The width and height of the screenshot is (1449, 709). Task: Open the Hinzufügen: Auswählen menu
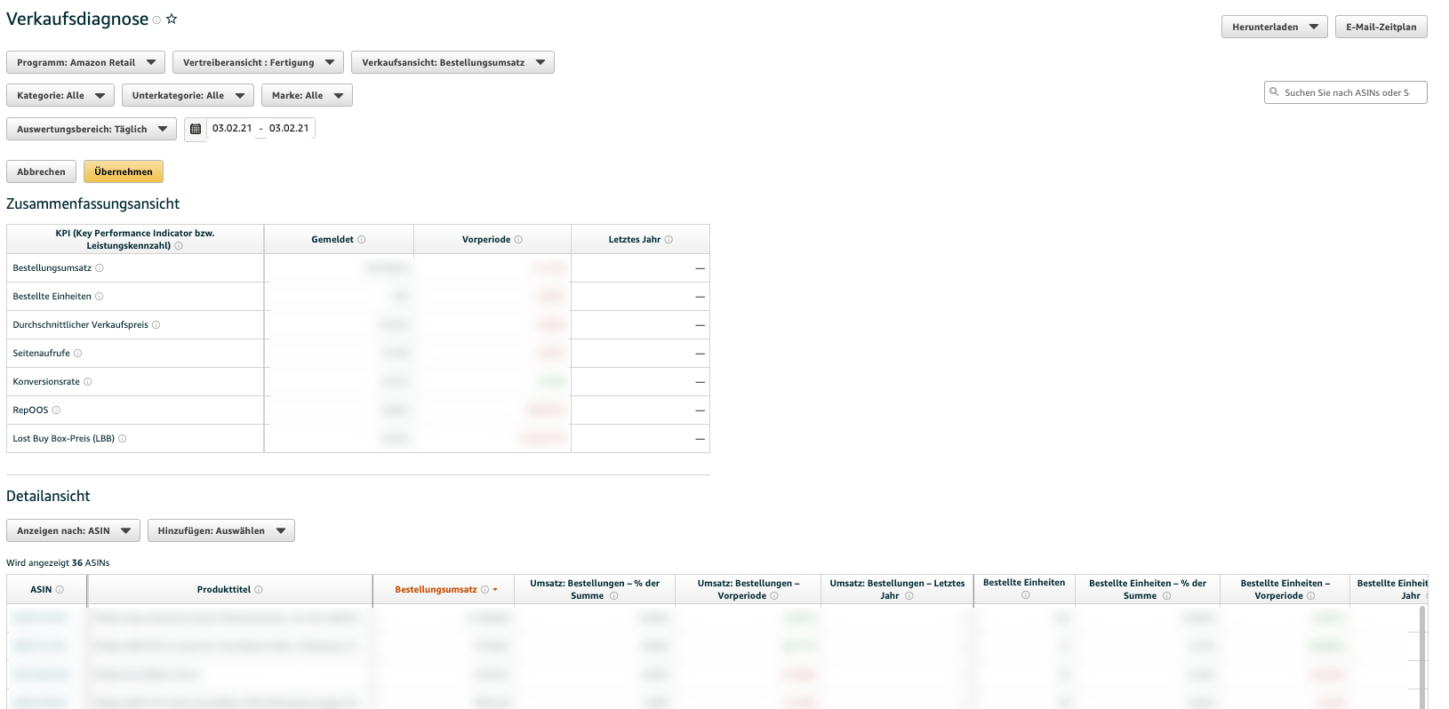tap(220, 530)
